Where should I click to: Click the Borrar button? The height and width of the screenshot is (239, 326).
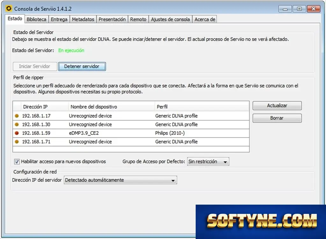[277, 118]
